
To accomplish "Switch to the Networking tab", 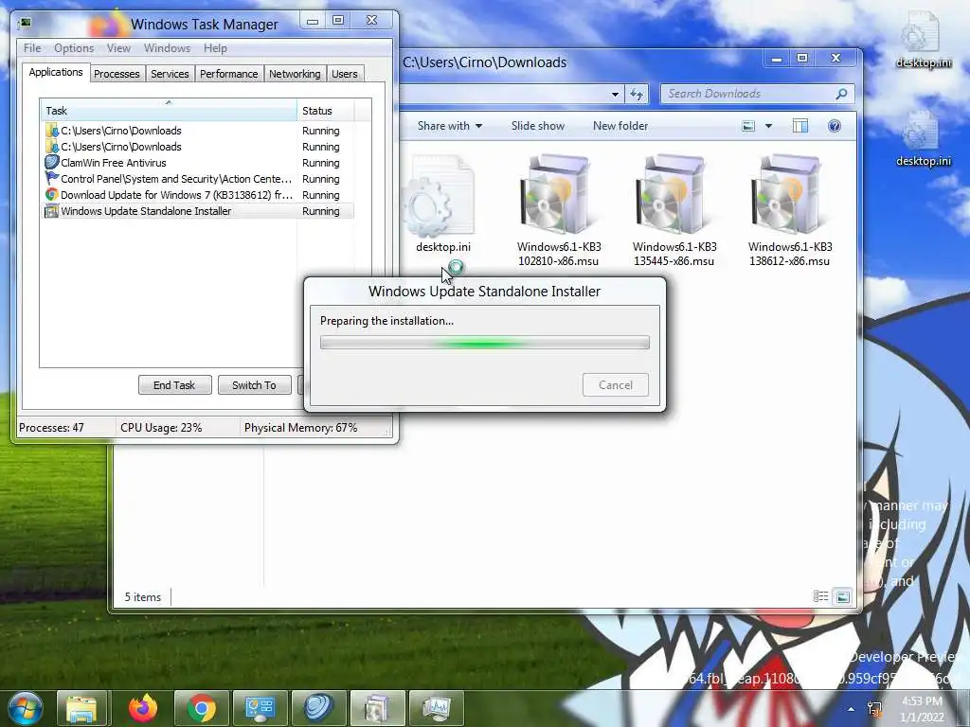I will click(x=295, y=74).
